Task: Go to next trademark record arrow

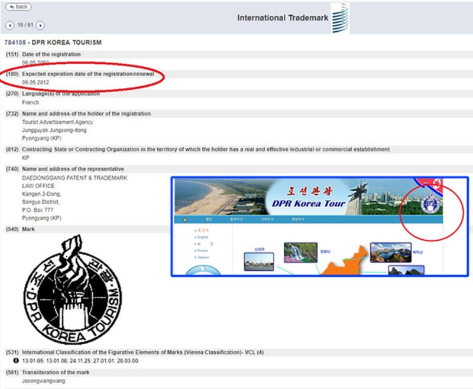Action: pyautogui.click(x=40, y=25)
